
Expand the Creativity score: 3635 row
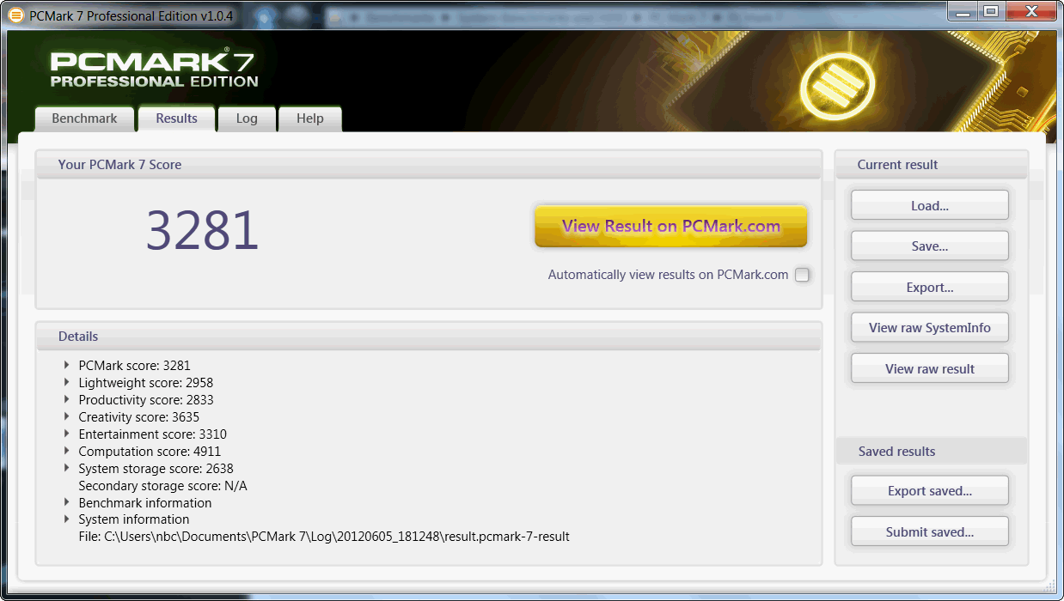(67, 416)
